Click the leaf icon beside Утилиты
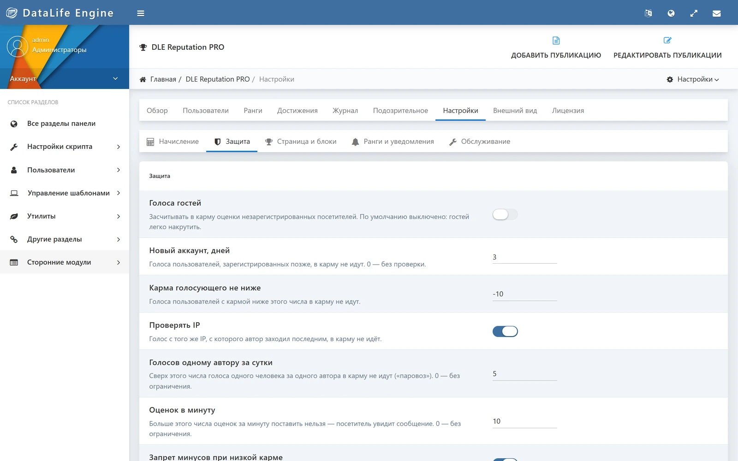This screenshot has height=461, width=738. point(14,216)
